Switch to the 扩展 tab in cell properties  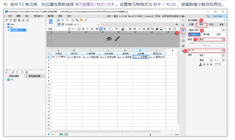191,25
